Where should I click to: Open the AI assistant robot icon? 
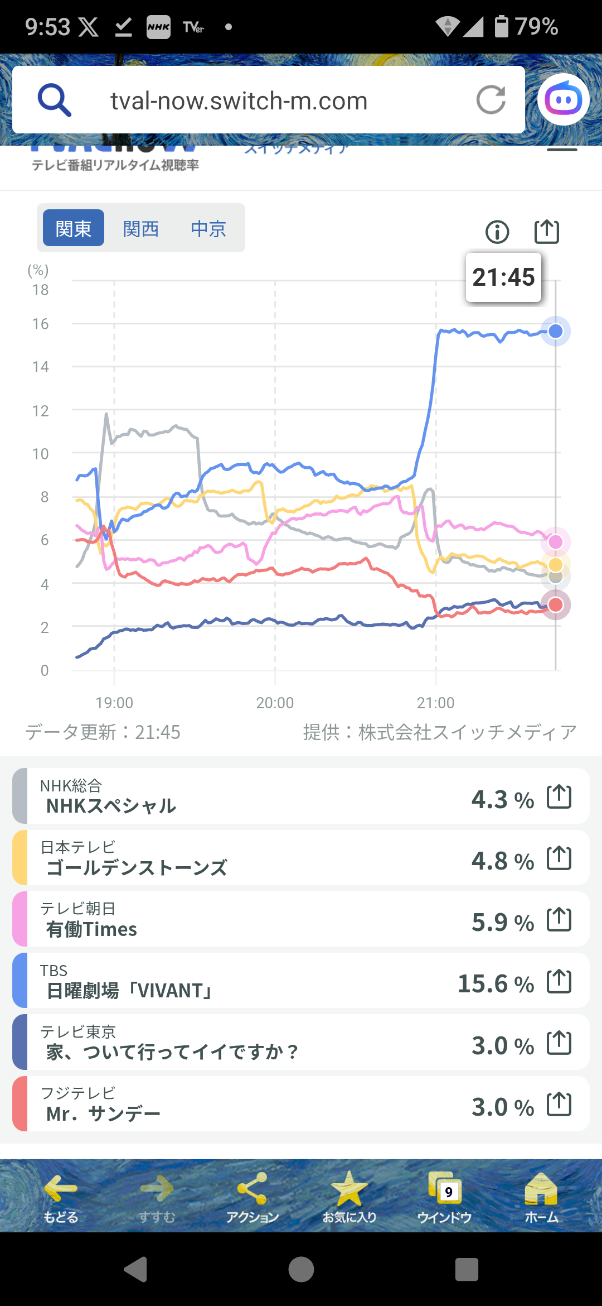[564, 100]
